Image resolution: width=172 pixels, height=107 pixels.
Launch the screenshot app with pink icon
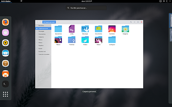[5, 32]
